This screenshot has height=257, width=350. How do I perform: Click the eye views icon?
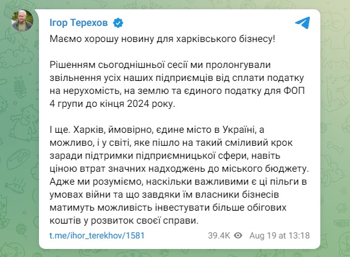[x=238, y=235]
